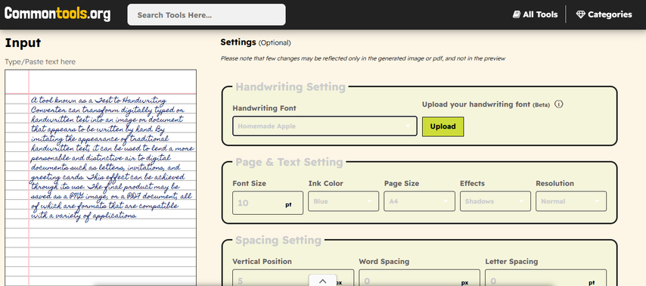Open the Handwriting Font dropdown
646x286 pixels.
click(325, 126)
